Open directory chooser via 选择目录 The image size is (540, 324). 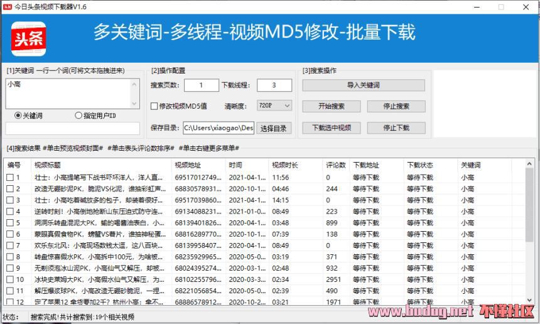273,128
